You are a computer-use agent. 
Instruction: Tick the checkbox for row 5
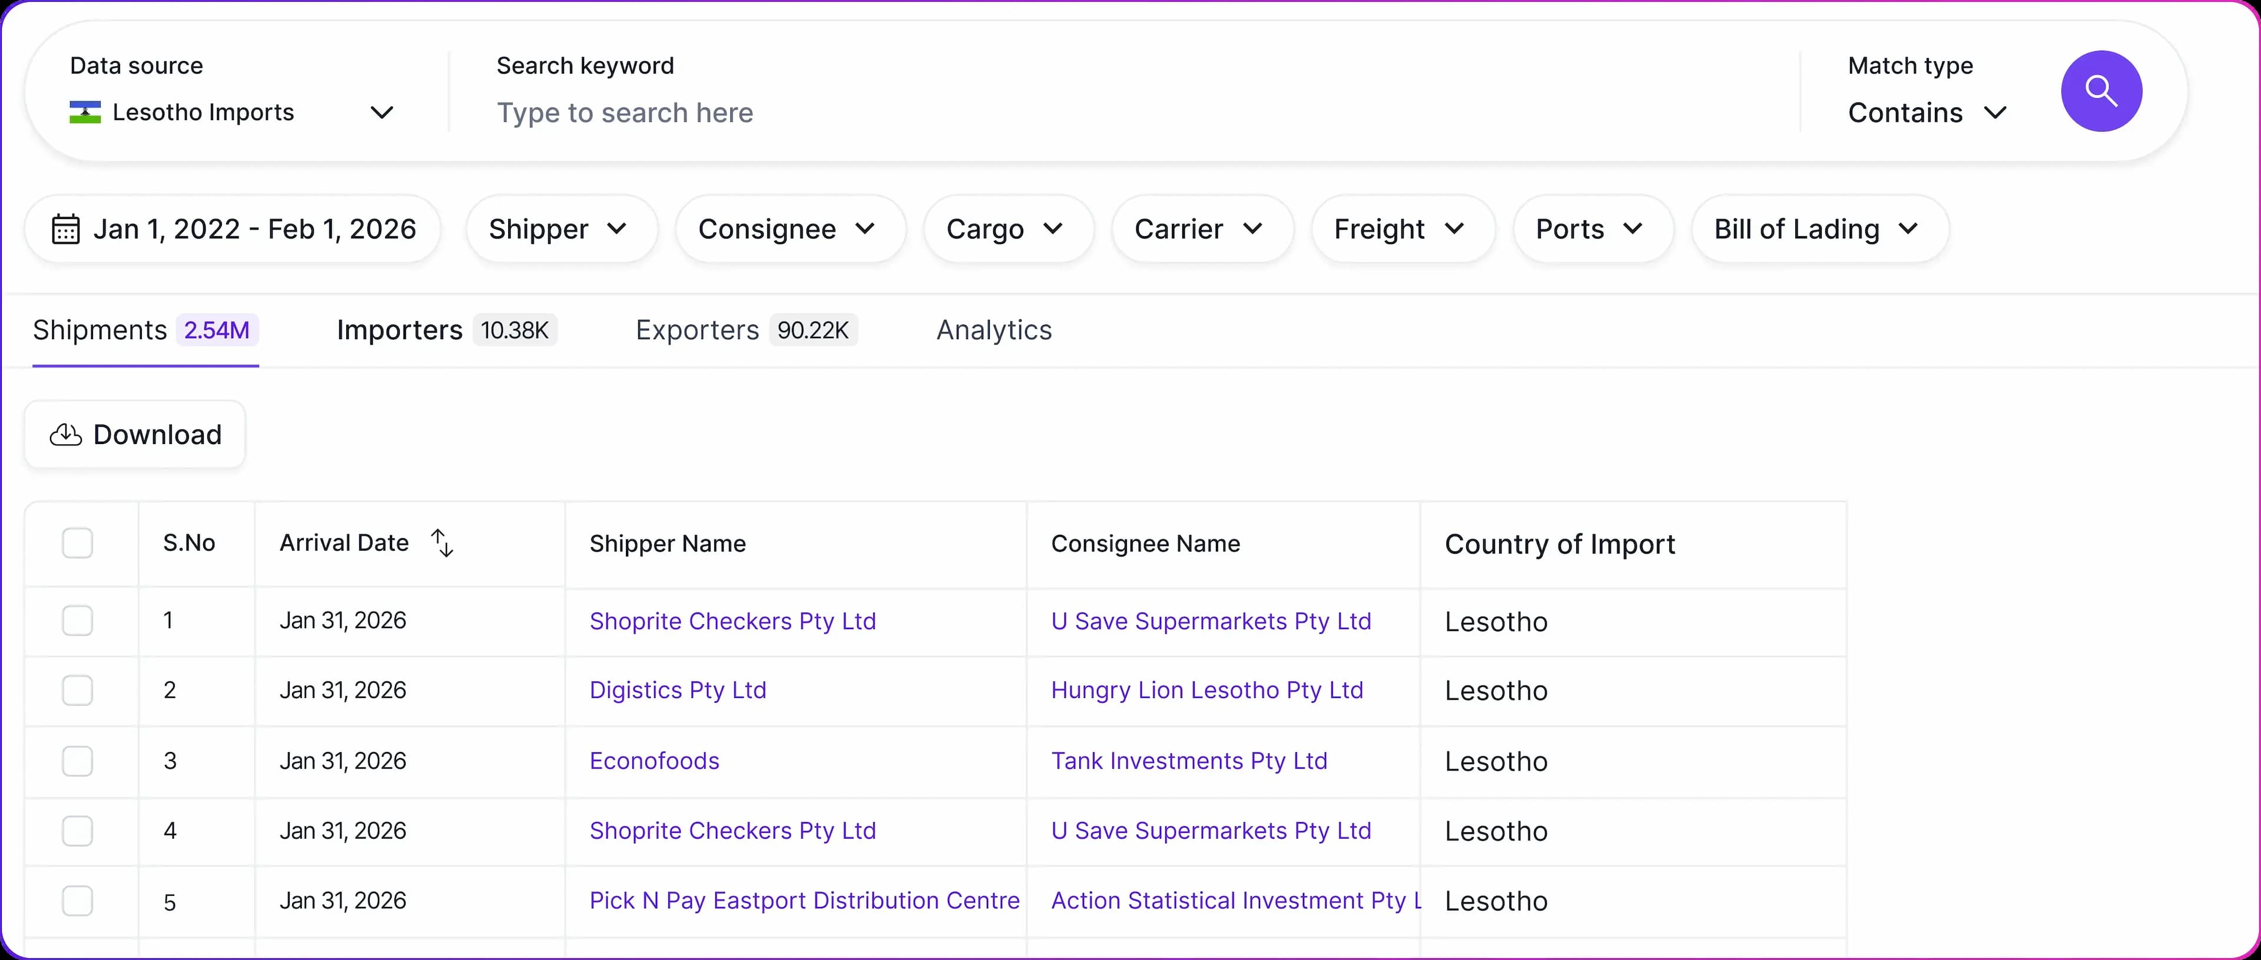[x=77, y=901]
